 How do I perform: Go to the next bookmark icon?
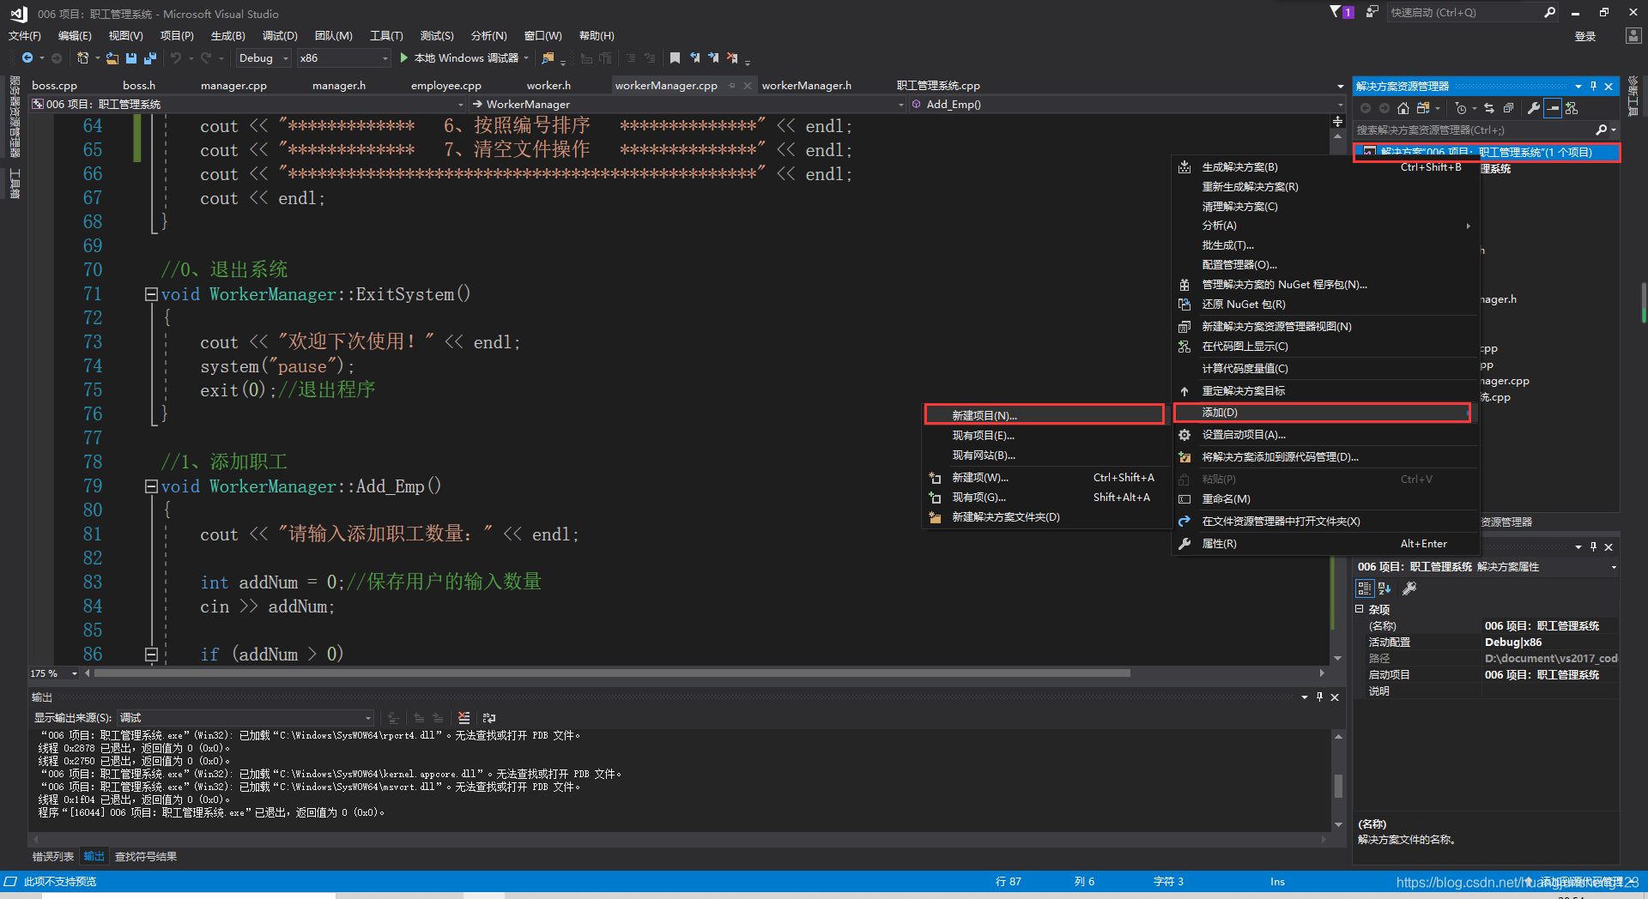click(x=713, y=58)
